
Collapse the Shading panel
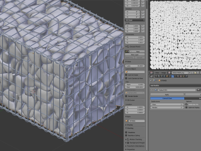click(x=126, y=128)
